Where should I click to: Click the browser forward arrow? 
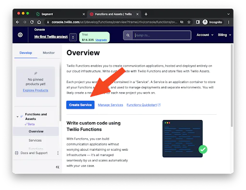click(x=25, y=22)
